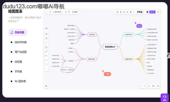
Task: Switch to the 思维导图 tab
Action: [x=18, y=32]
